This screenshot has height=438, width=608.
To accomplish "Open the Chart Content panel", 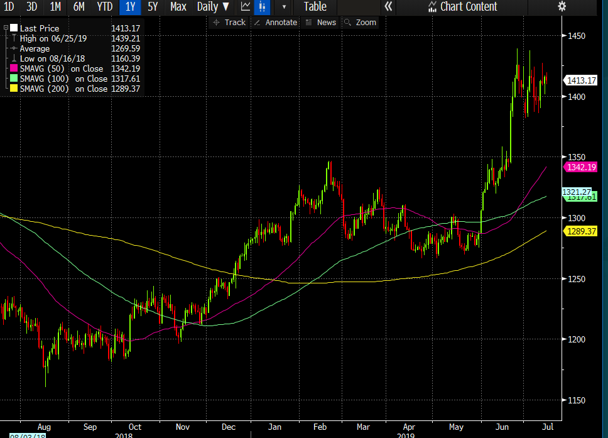I will (x=462, y=7).
